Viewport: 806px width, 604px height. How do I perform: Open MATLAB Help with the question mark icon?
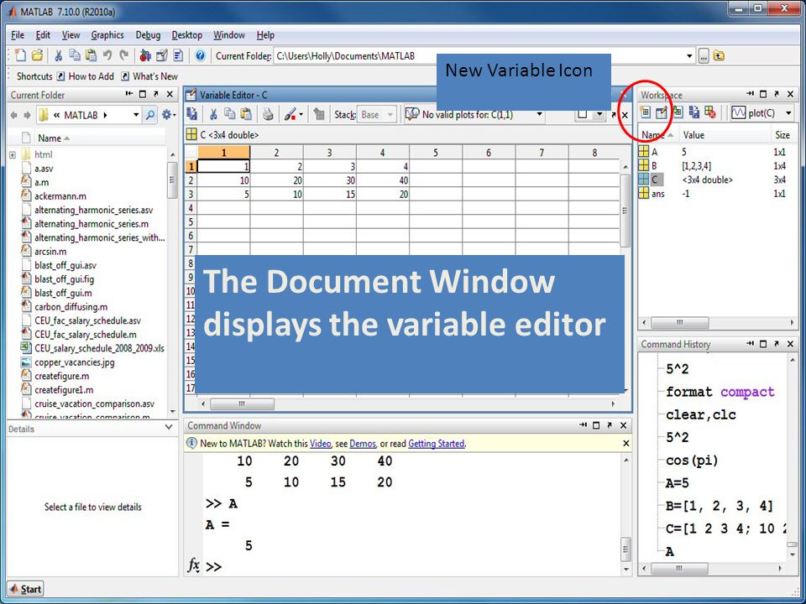point(201,55)
